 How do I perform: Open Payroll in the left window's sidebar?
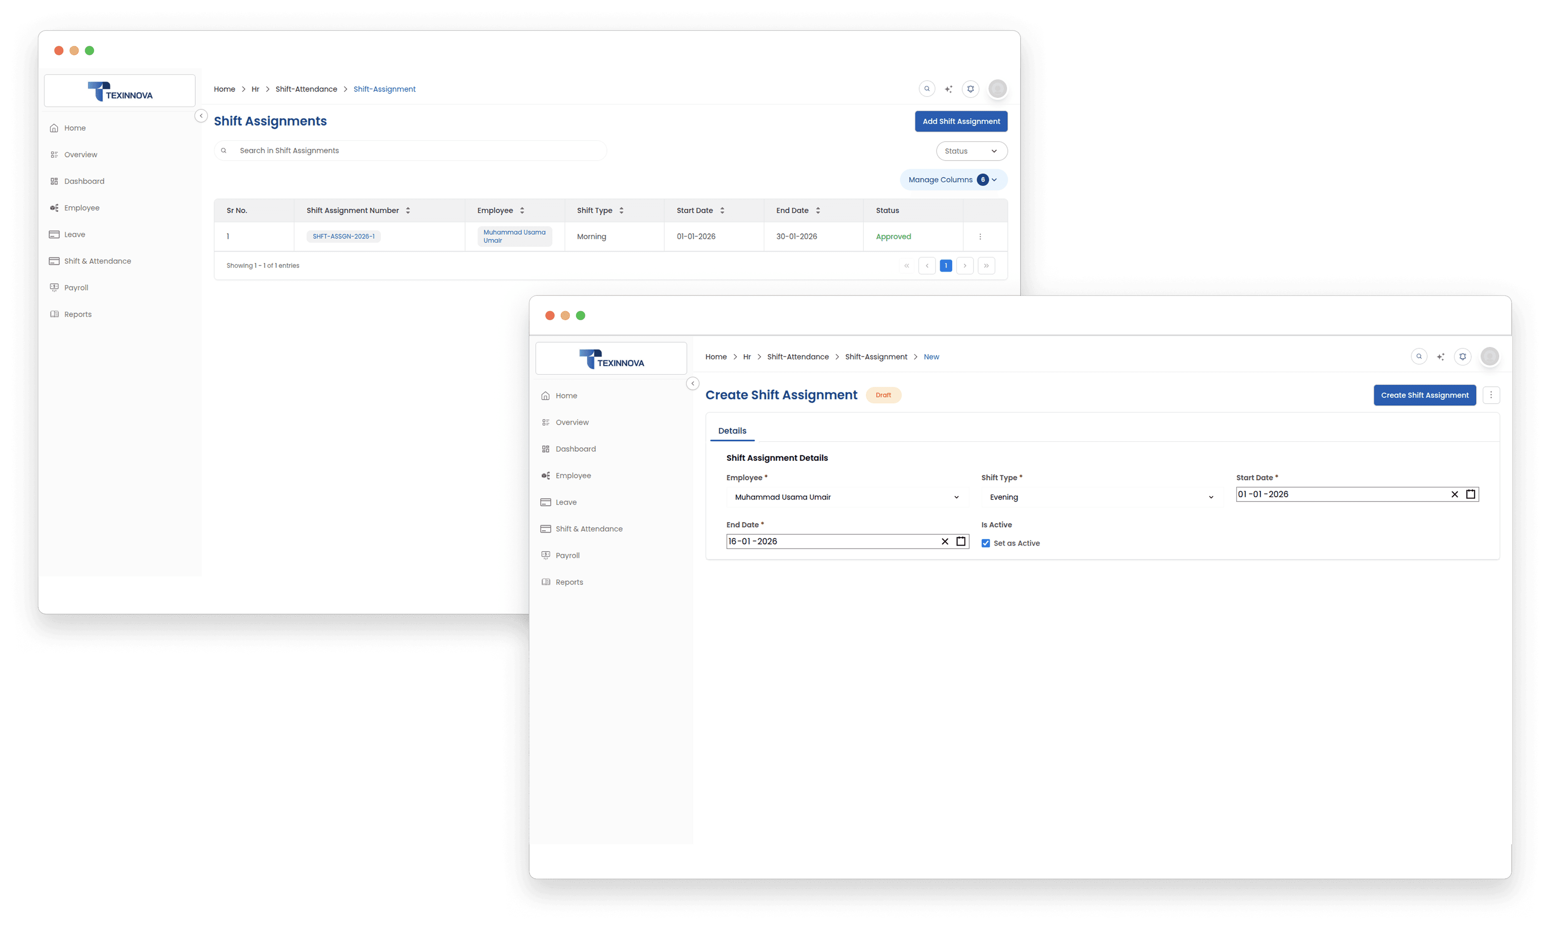pos(76,288)
